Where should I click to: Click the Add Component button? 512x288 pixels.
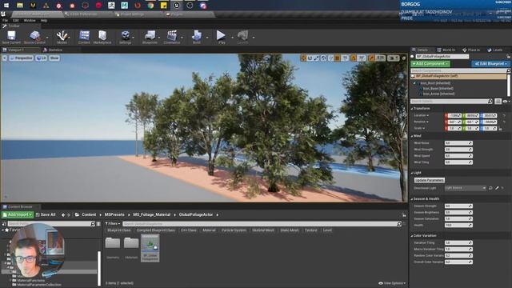(x=430, y=64)
